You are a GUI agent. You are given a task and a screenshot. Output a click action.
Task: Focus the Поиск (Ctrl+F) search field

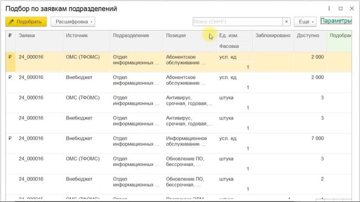coord(237,22)
